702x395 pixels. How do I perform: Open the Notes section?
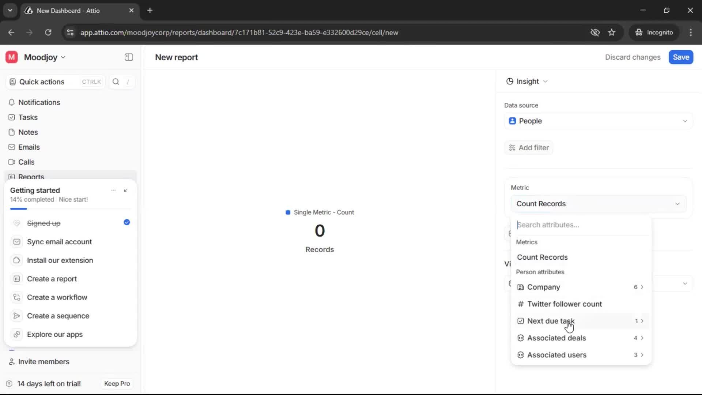click(28, 132)
